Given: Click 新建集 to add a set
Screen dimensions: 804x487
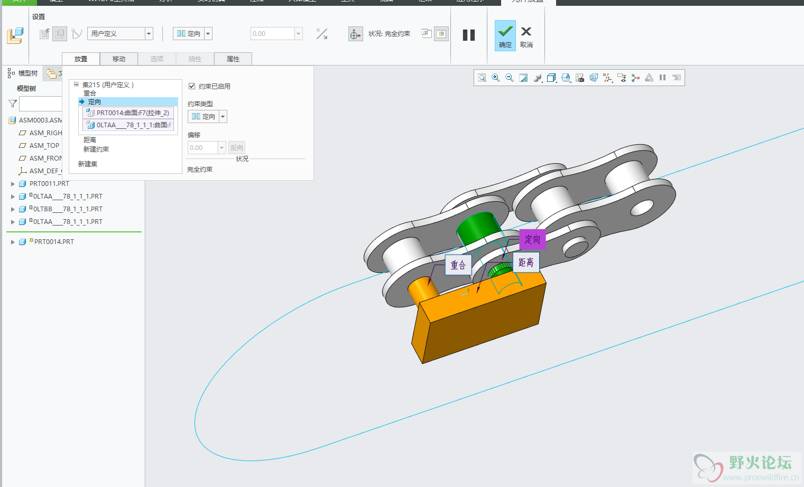Looking at the screenshot, I should tap(88, 164).
